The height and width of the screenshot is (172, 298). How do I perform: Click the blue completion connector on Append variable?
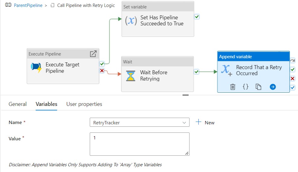293,87
